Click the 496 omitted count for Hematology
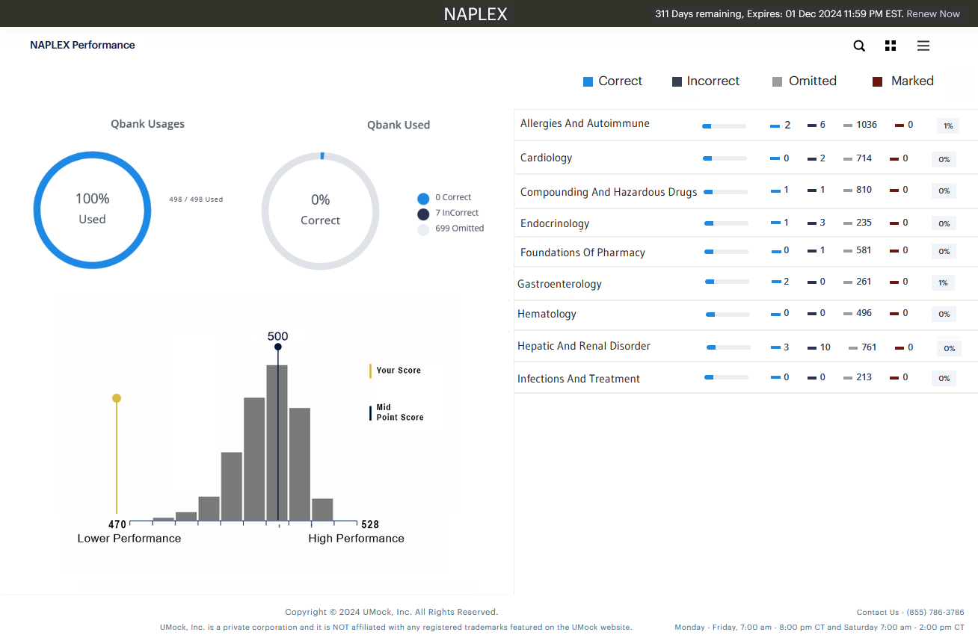Image resolution: width=978 pixels, height=641 pixels. pos(864,313)
